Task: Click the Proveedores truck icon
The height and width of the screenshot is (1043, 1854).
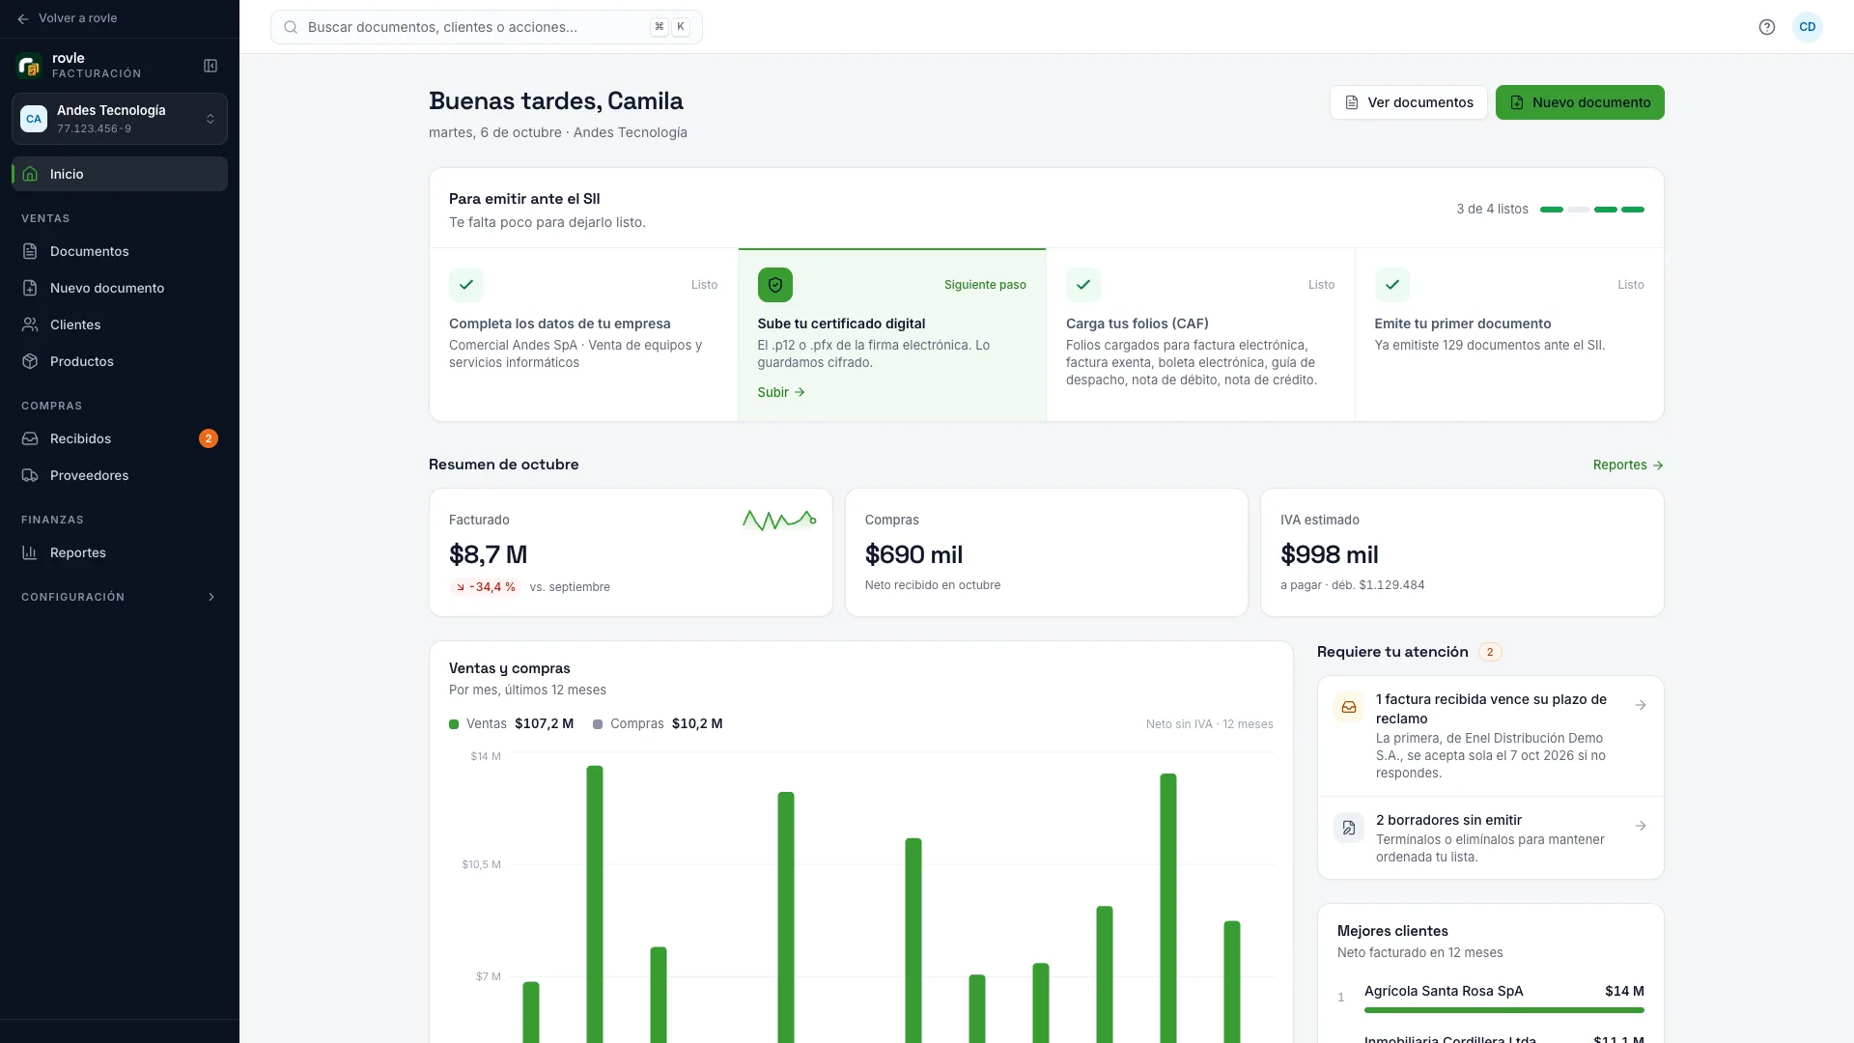Action: click(x=30, y=475)
